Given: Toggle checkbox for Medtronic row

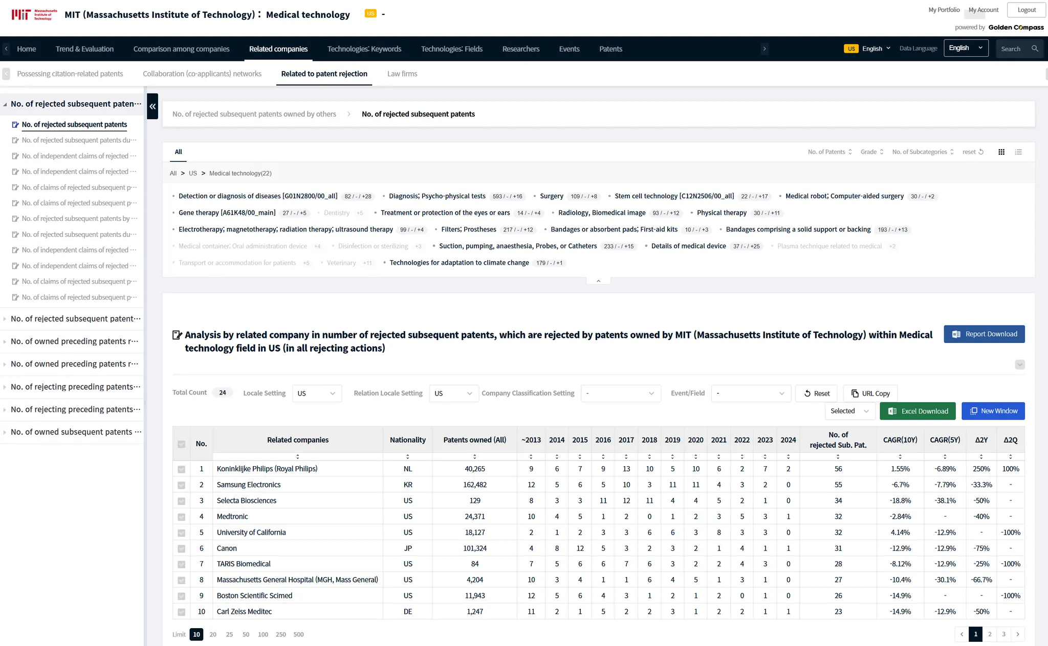Looking at the screenshot, I should (181, 517).
